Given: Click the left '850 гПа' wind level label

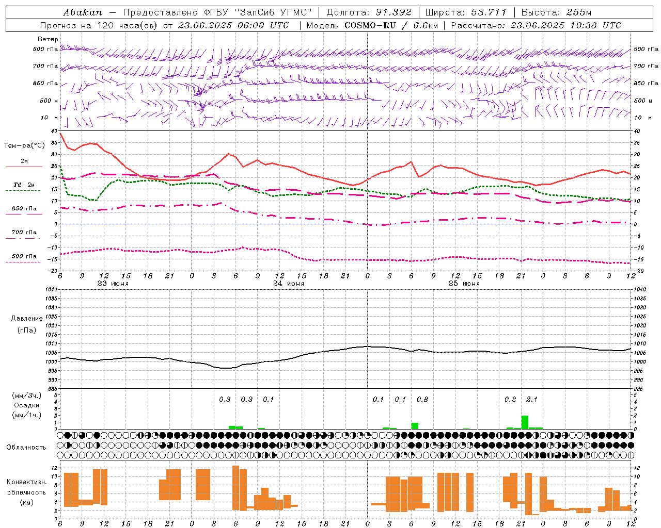Looking at the screenshot, I should click(x=45, y=83).
